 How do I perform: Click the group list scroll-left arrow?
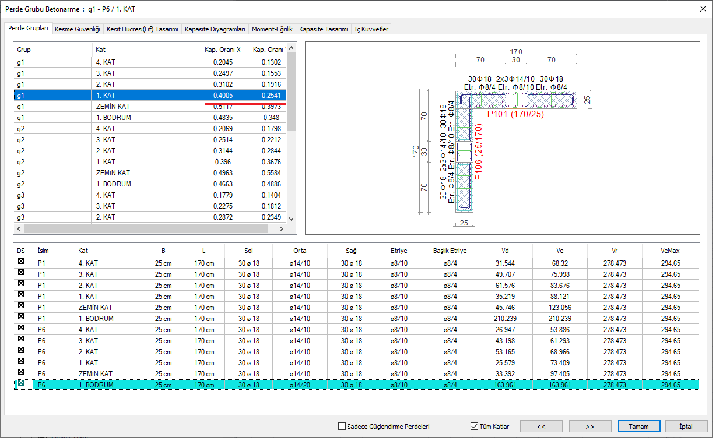(19, 229)
